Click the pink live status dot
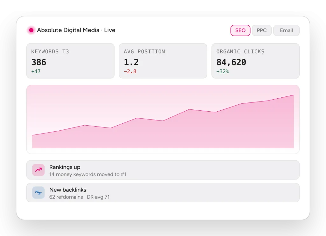326x236 pixels. (x=31, y=30)
